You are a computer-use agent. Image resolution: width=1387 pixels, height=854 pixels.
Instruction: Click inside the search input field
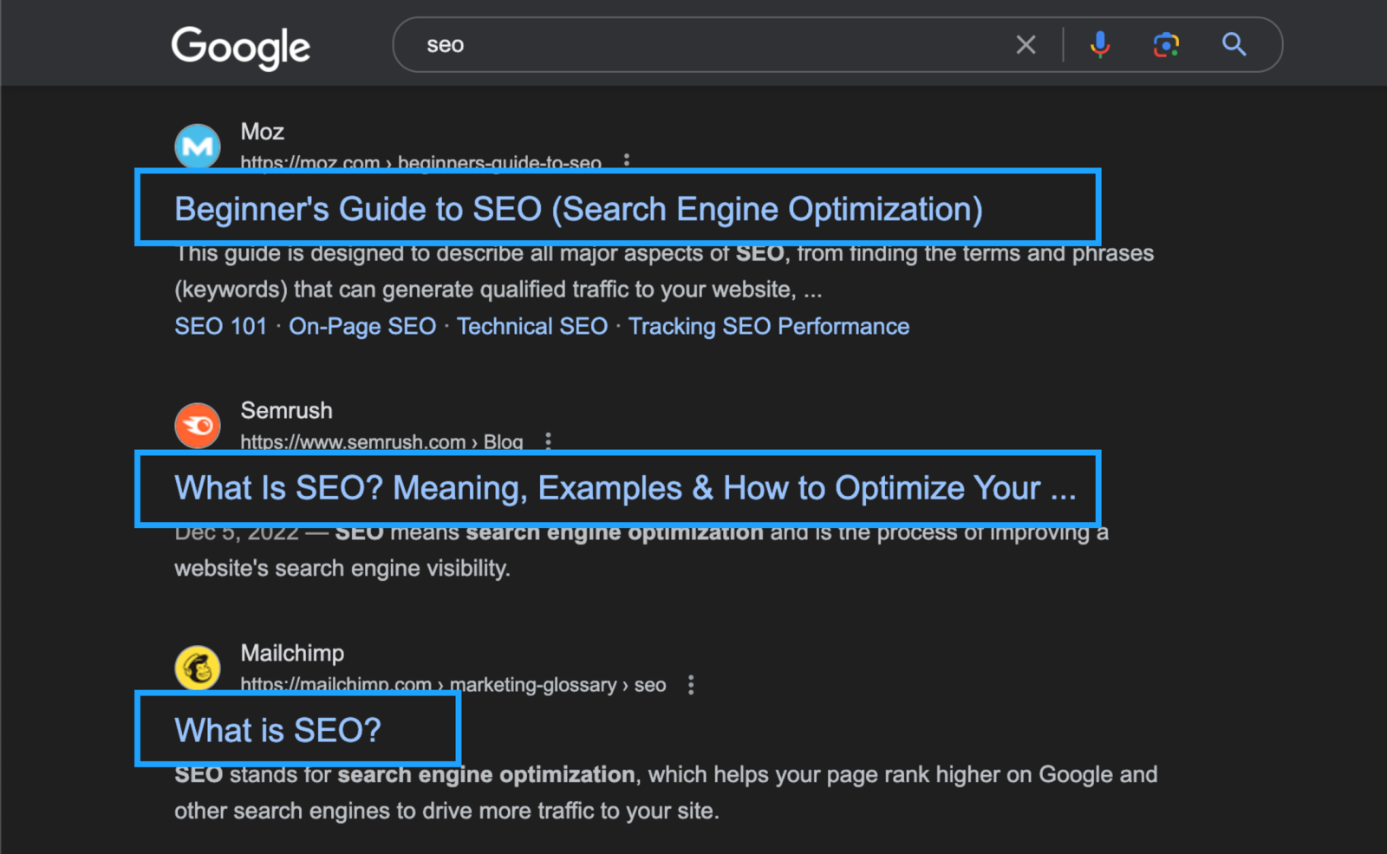click(x=693, y=44)
